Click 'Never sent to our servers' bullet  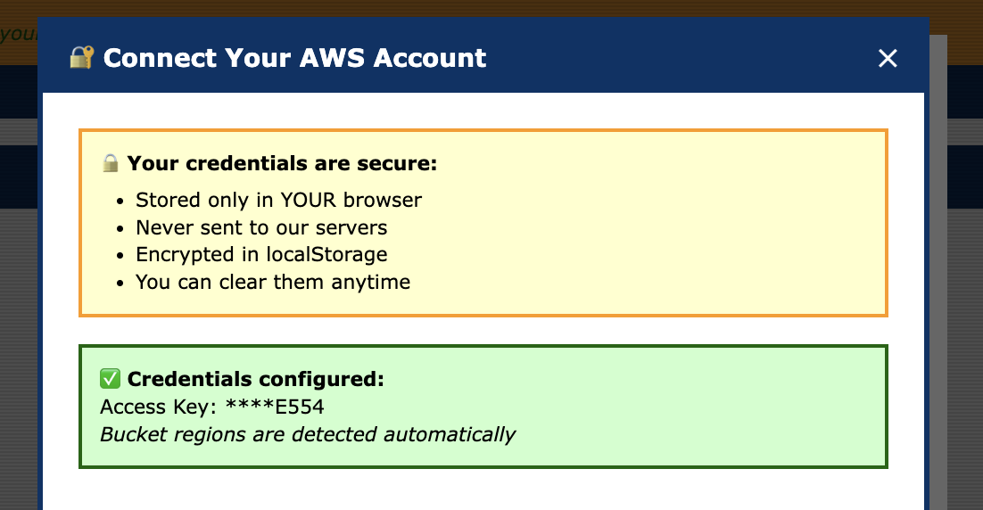(x=261, y=227)
